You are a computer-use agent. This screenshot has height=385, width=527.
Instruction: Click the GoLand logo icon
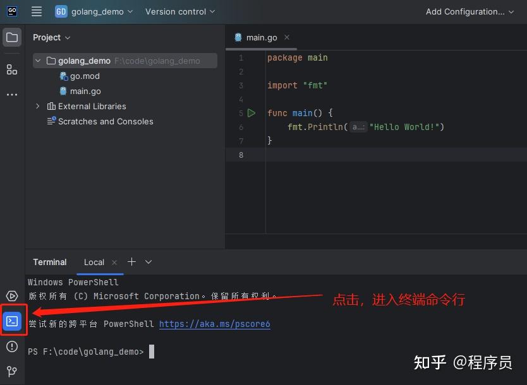pos(11,11)
